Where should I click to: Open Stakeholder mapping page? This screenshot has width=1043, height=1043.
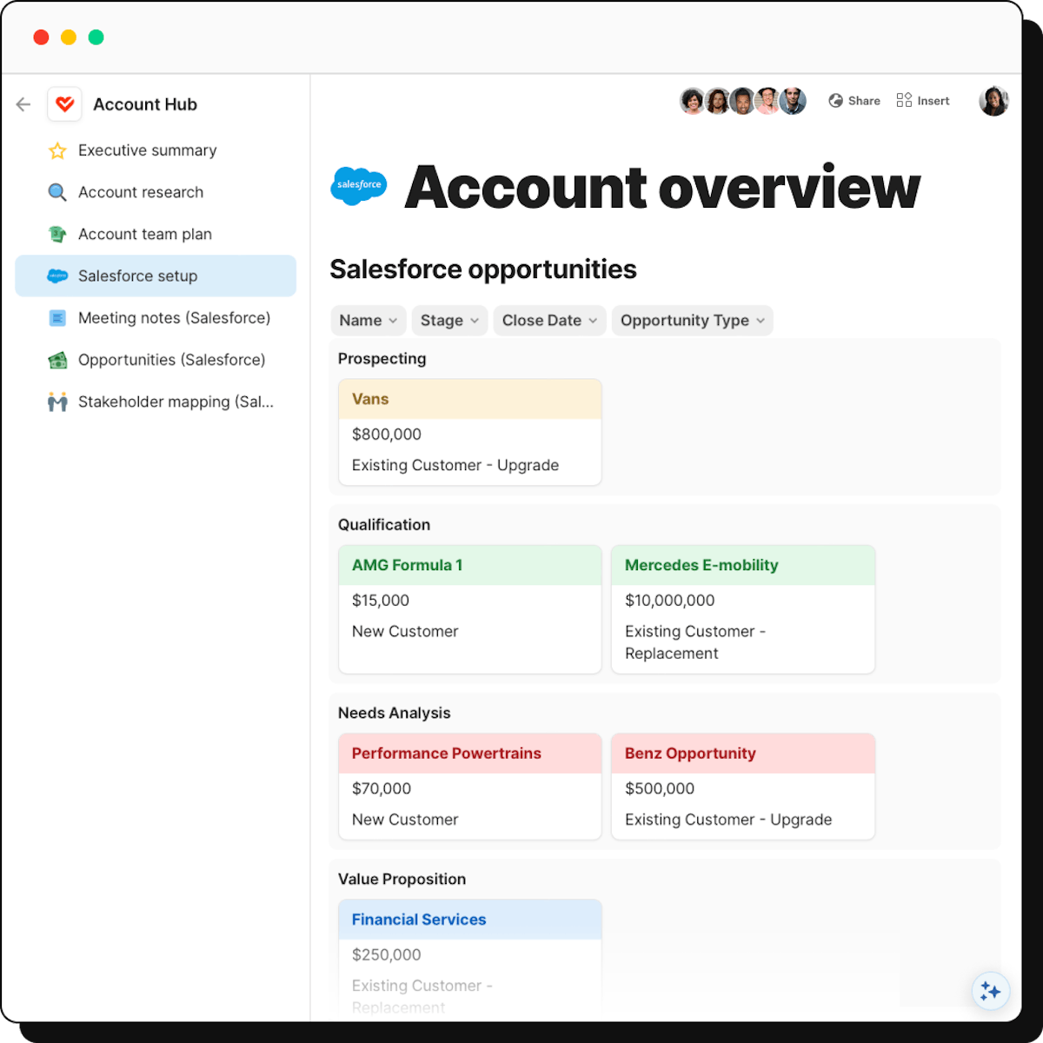[x=176, y=402]
